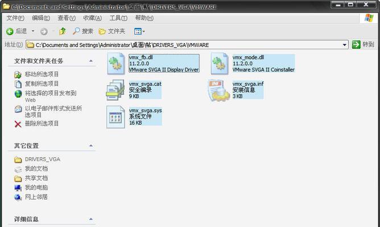Open the 查看(V) menu
This screenshot has width=380, height=227.
pos(67,18)
